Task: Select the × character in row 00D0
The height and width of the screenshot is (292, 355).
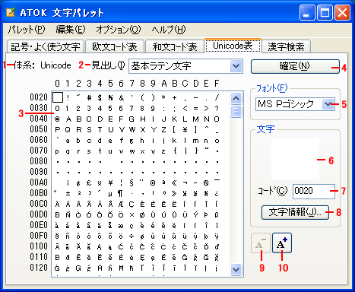Action: [132, 214]
